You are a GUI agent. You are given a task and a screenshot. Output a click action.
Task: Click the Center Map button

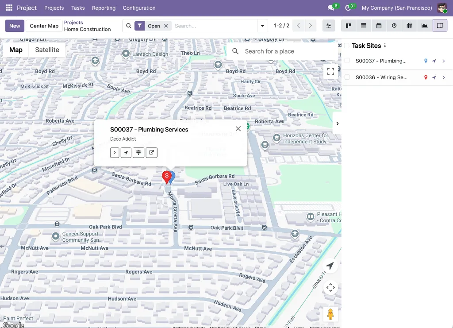pyautogui.click(x=44, y=26)
